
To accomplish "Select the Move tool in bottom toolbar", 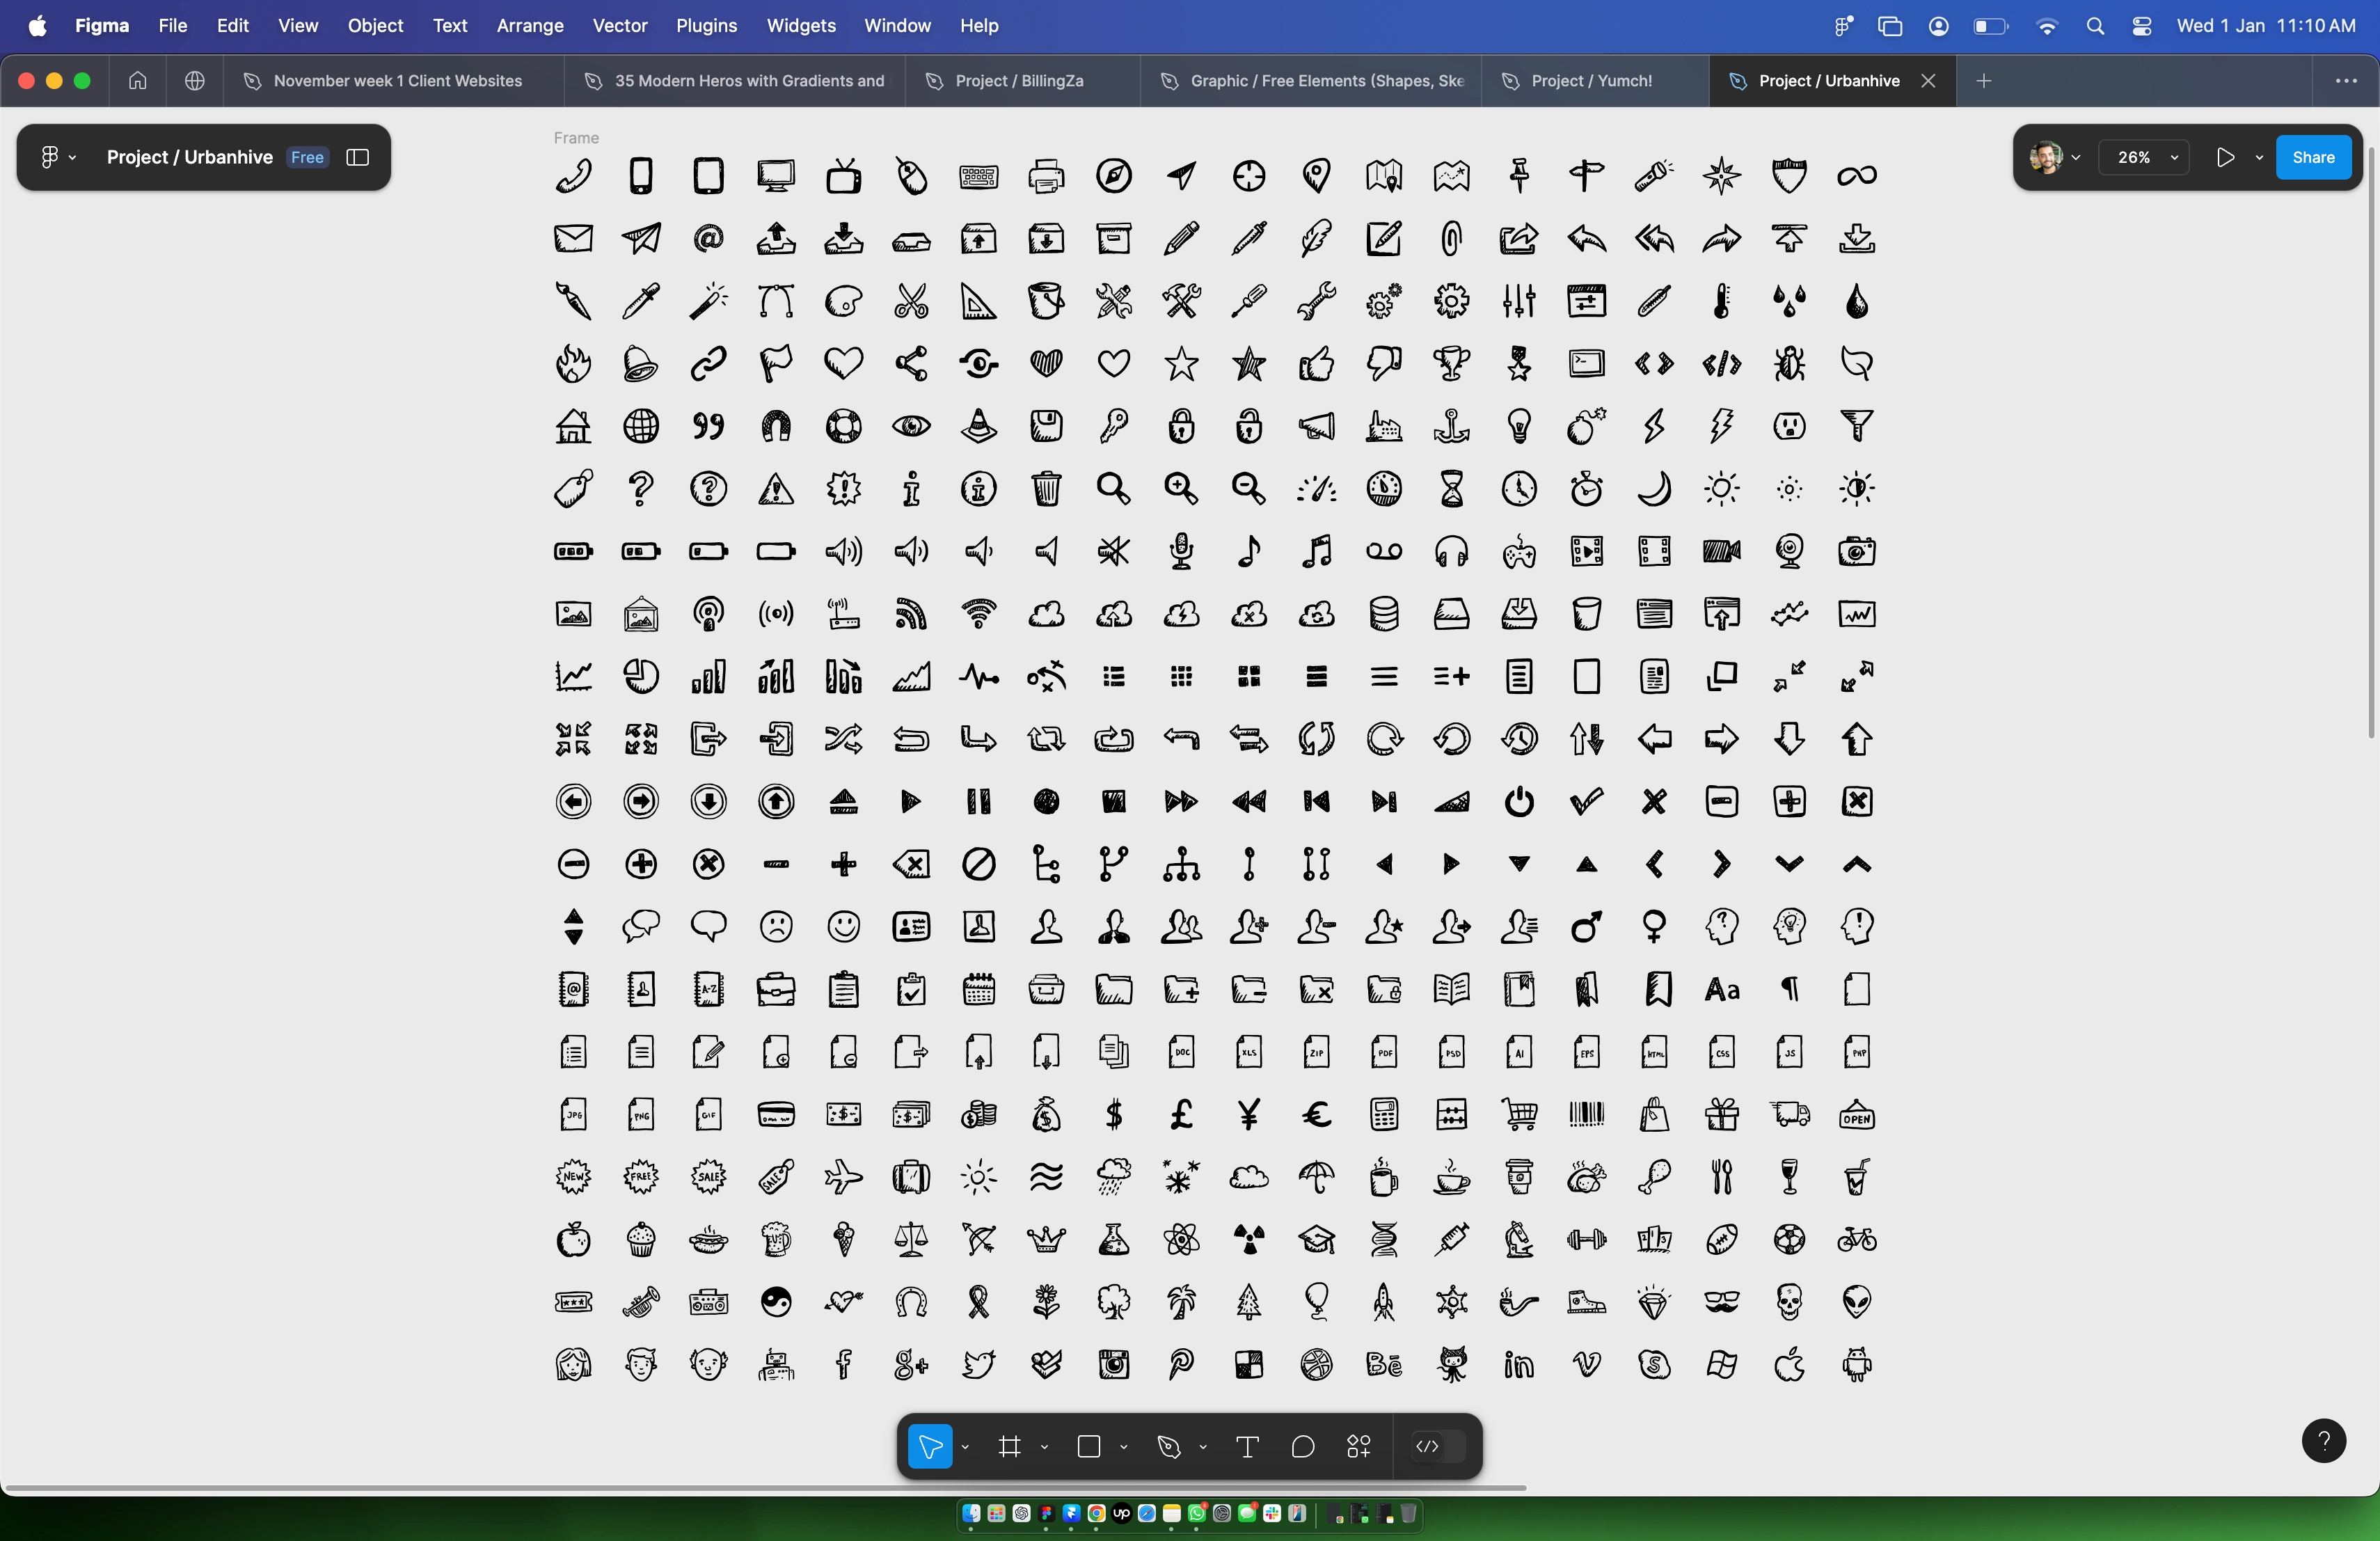I will [x=930, y=1446].
